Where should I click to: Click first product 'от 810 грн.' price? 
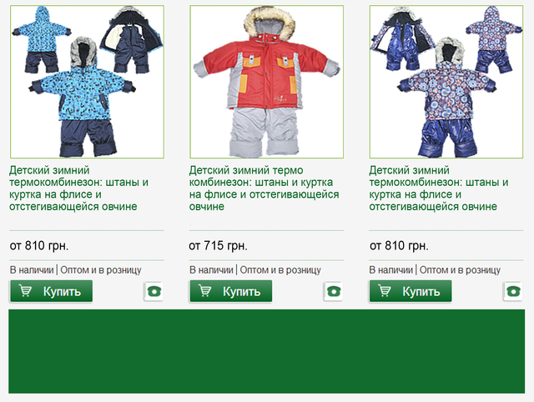click(39, 245)
